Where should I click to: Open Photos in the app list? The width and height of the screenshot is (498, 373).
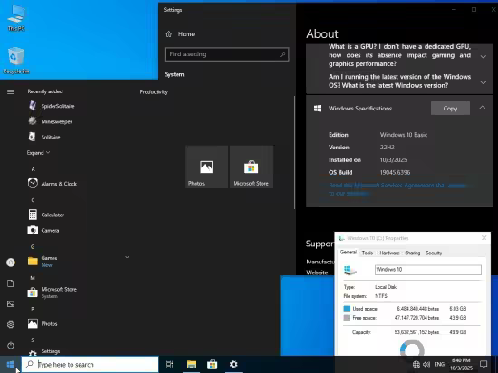43,323
